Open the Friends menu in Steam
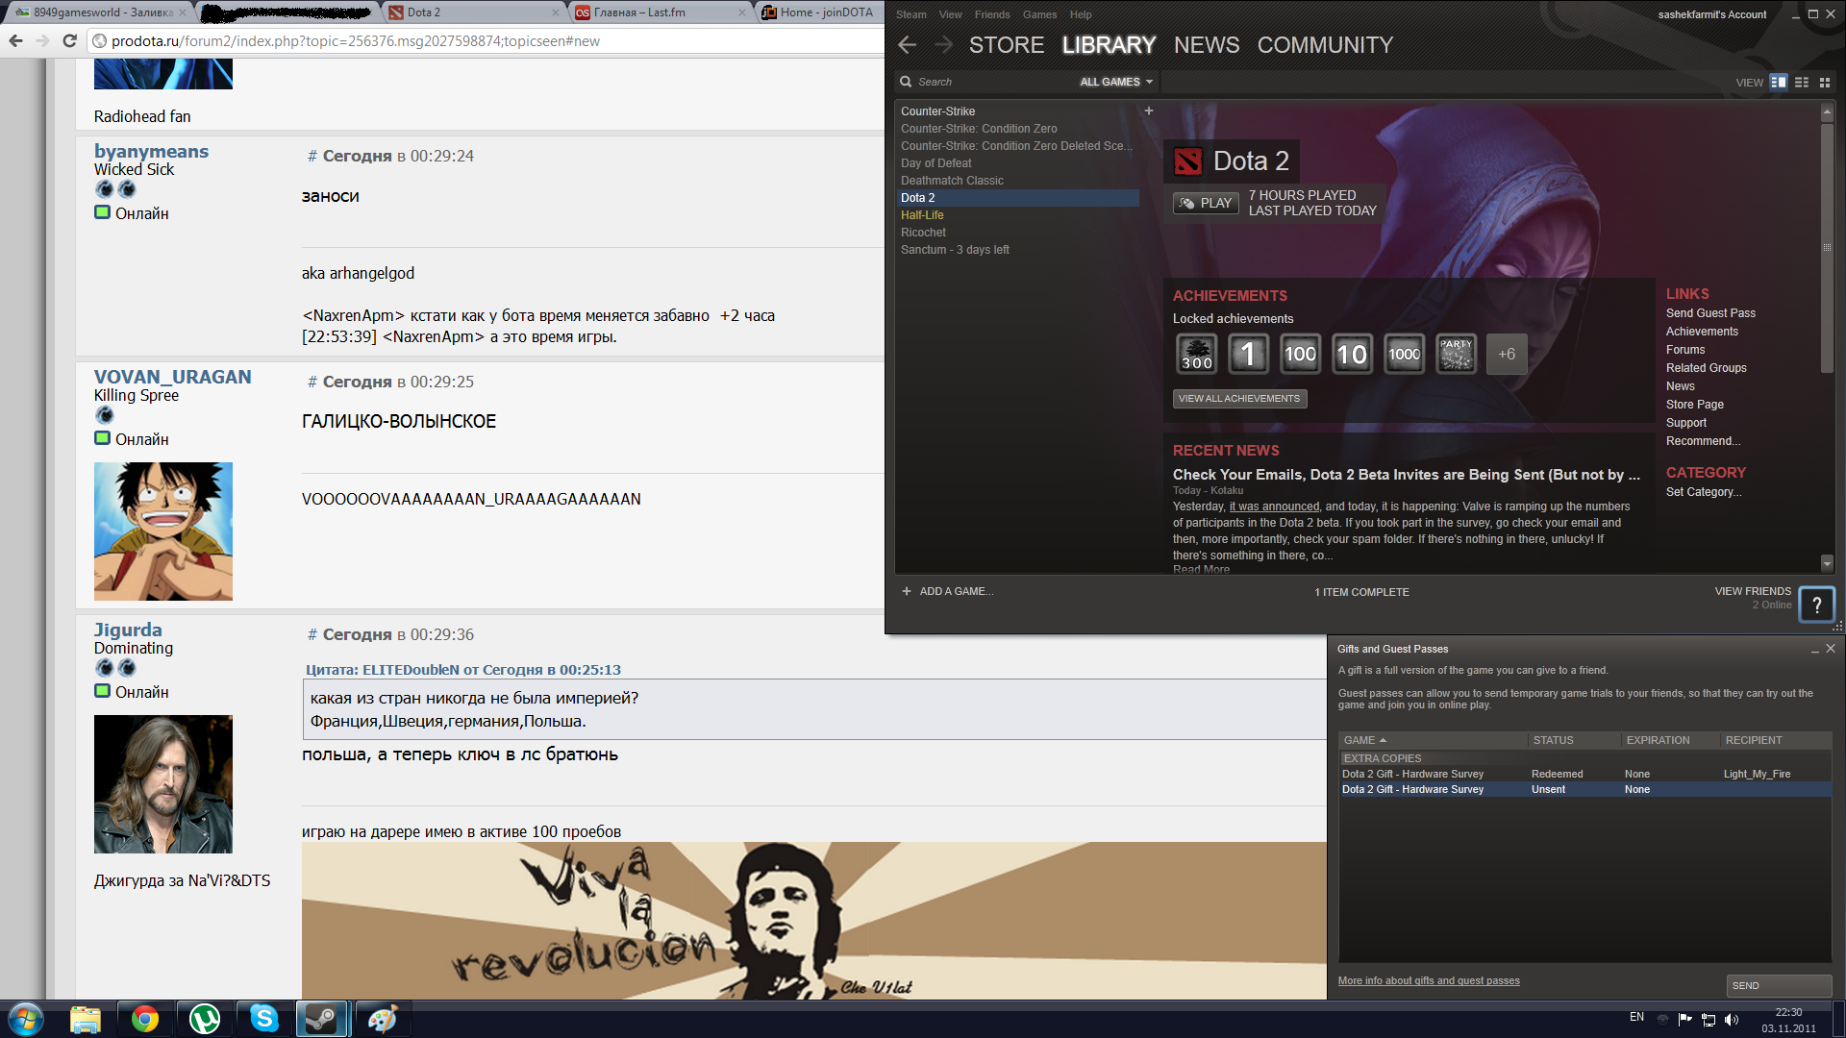The image size is (1846, 1038). tap(991, 14)
